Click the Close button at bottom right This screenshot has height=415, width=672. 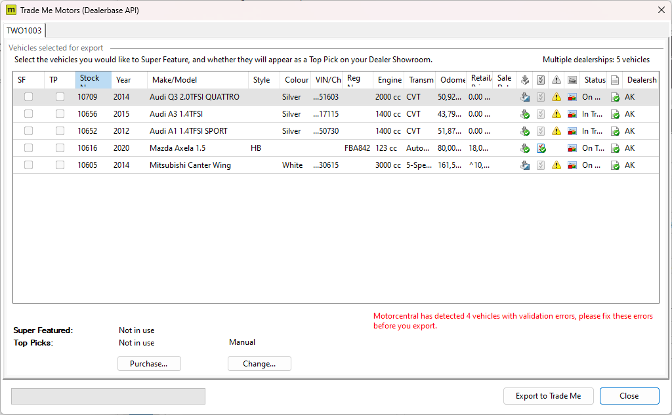(629, 396)
